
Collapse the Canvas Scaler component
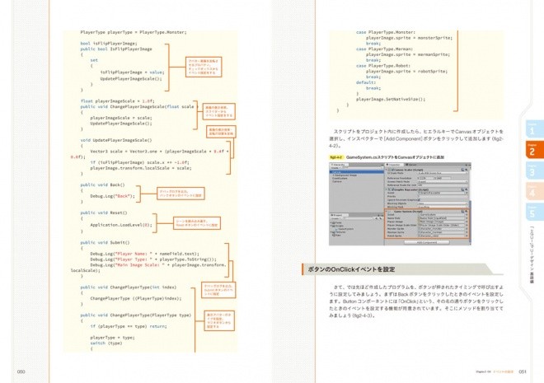tap(387, 170)
